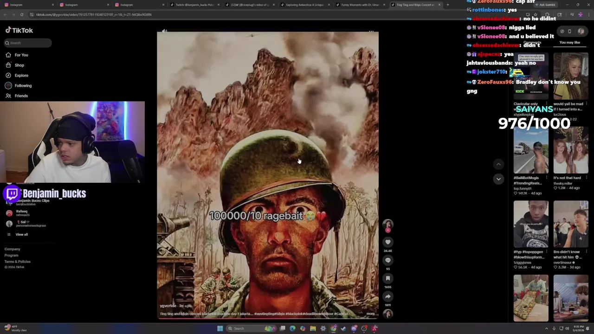The width and height of the screenshot is (594, 334).
Task: Show hidden system tray icons chevron
Action: point(546,328)
